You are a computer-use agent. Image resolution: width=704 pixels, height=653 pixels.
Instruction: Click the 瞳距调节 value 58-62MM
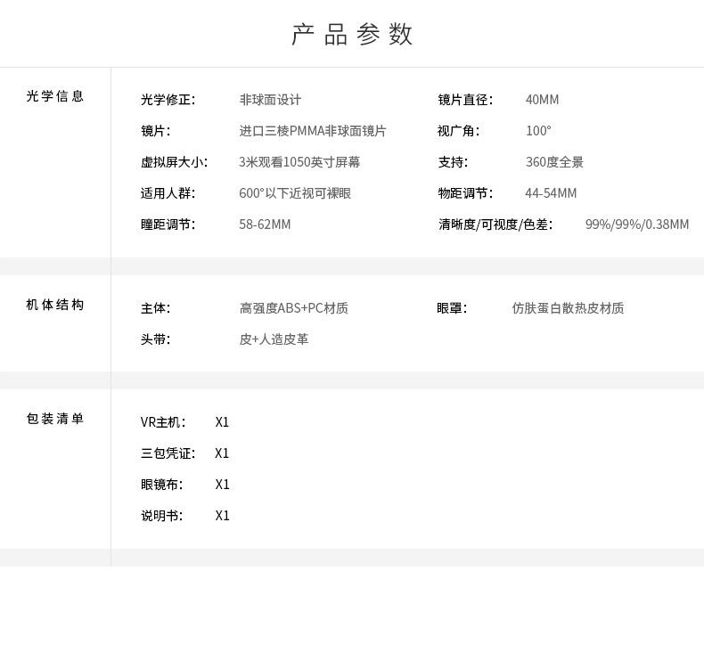pos(265,224)
